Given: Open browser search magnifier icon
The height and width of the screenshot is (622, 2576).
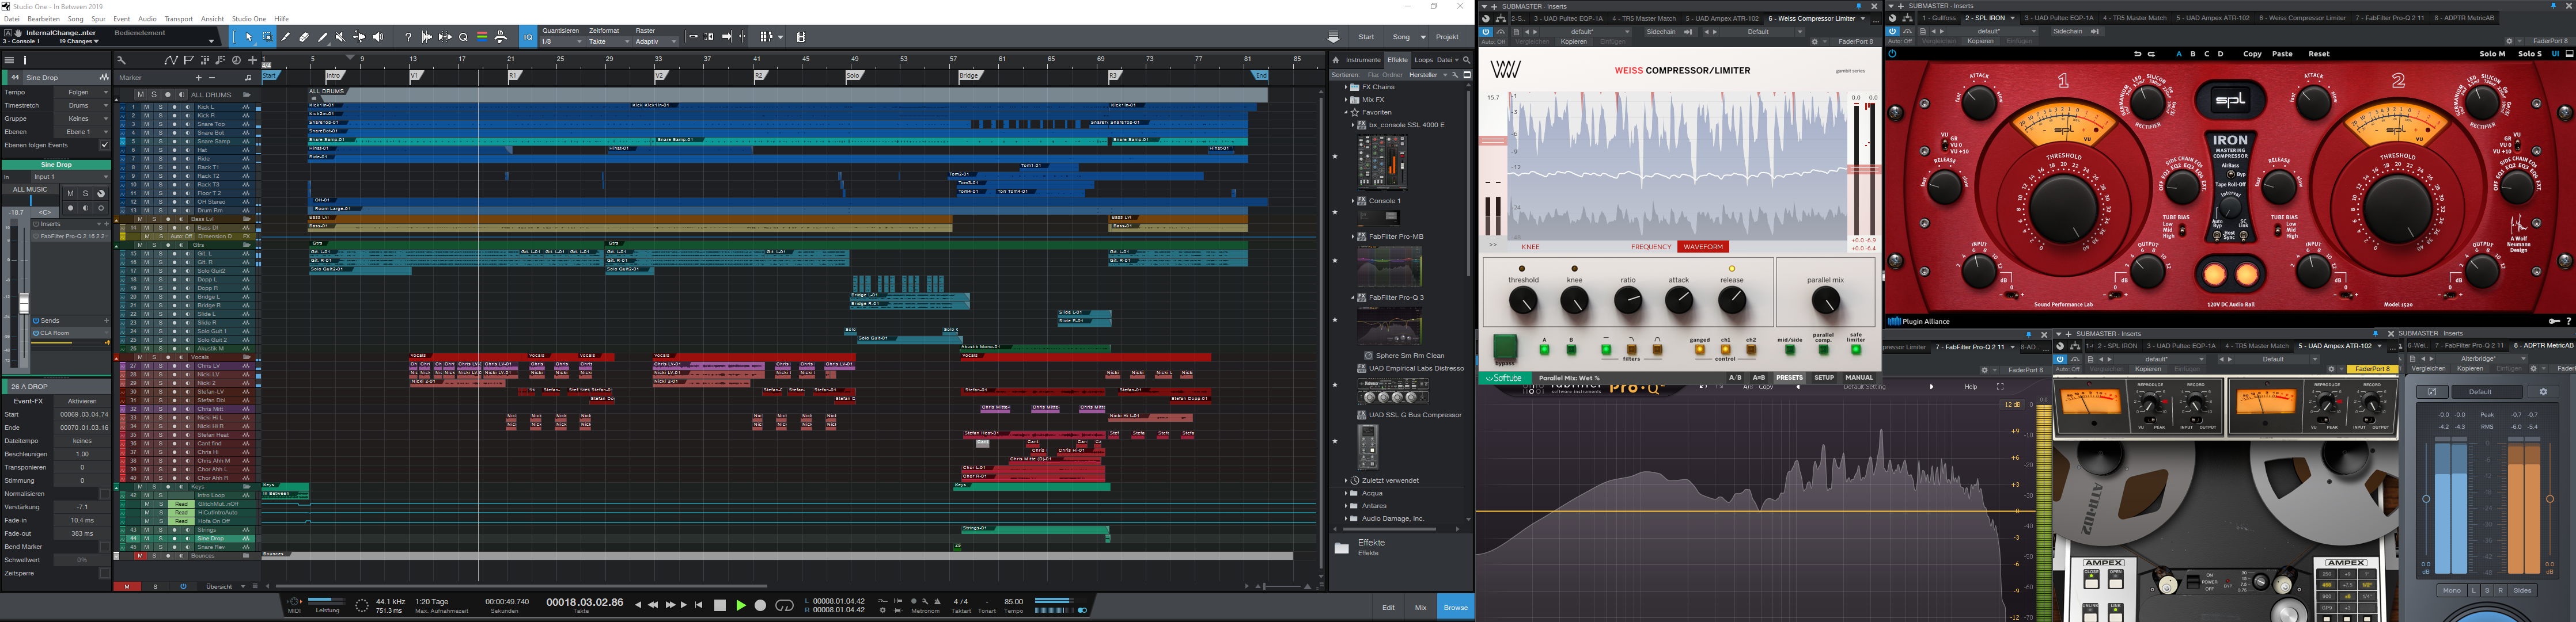Looking at the screenshot, I should 1467,60.
